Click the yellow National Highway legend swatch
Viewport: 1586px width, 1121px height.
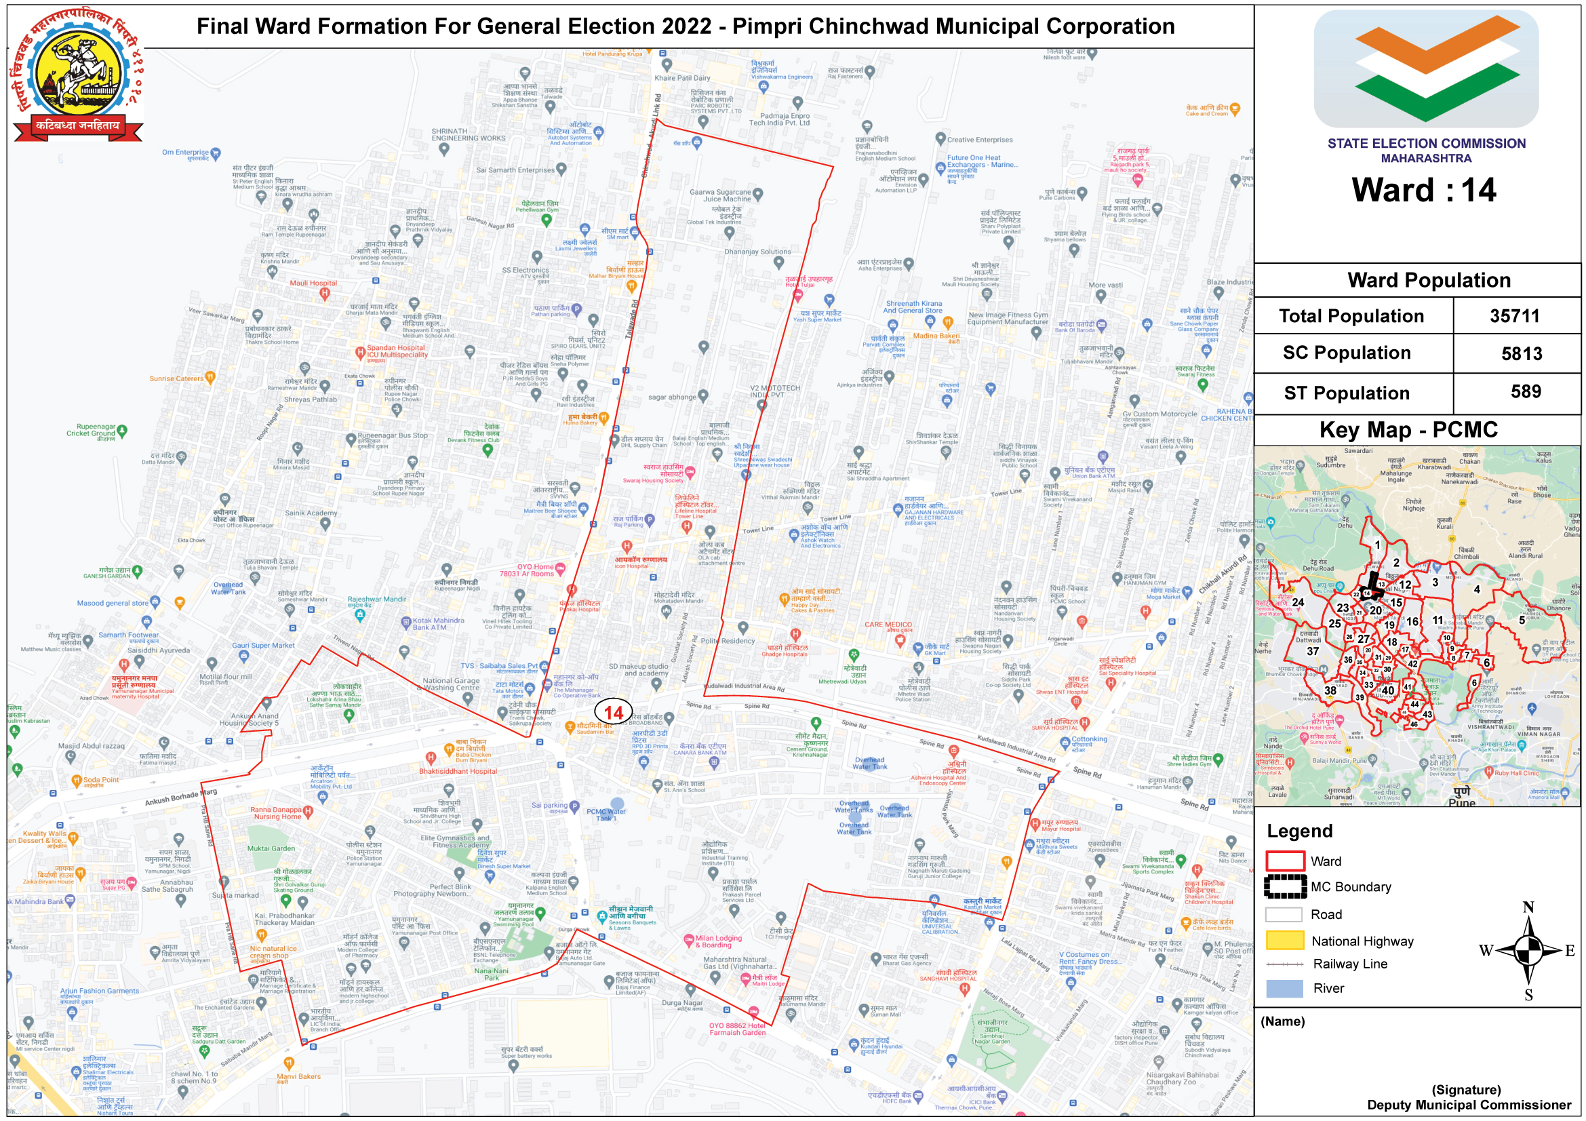(1284, 941)
